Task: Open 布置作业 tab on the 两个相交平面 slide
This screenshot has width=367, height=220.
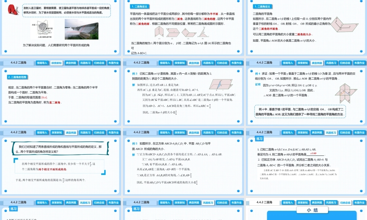Action: (x=113, y=133)
